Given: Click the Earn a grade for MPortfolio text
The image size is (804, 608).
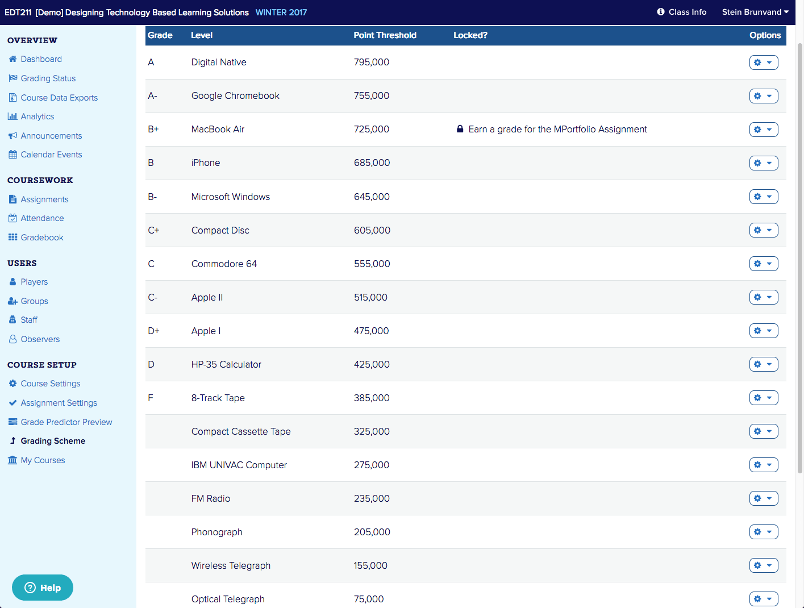Looking at the screenshot, I should [x=558, y=130].
